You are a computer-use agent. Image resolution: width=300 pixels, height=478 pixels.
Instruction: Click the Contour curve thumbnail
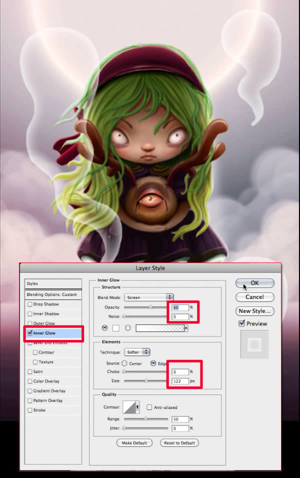tap(129, 407)
